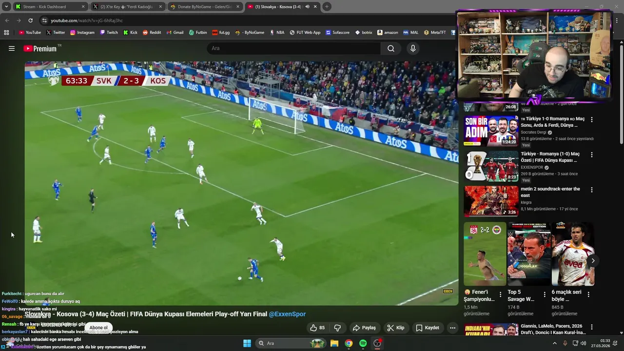Screen dimensions: 624x351
Task: Open the amazon bookmark
Action: 387,32
